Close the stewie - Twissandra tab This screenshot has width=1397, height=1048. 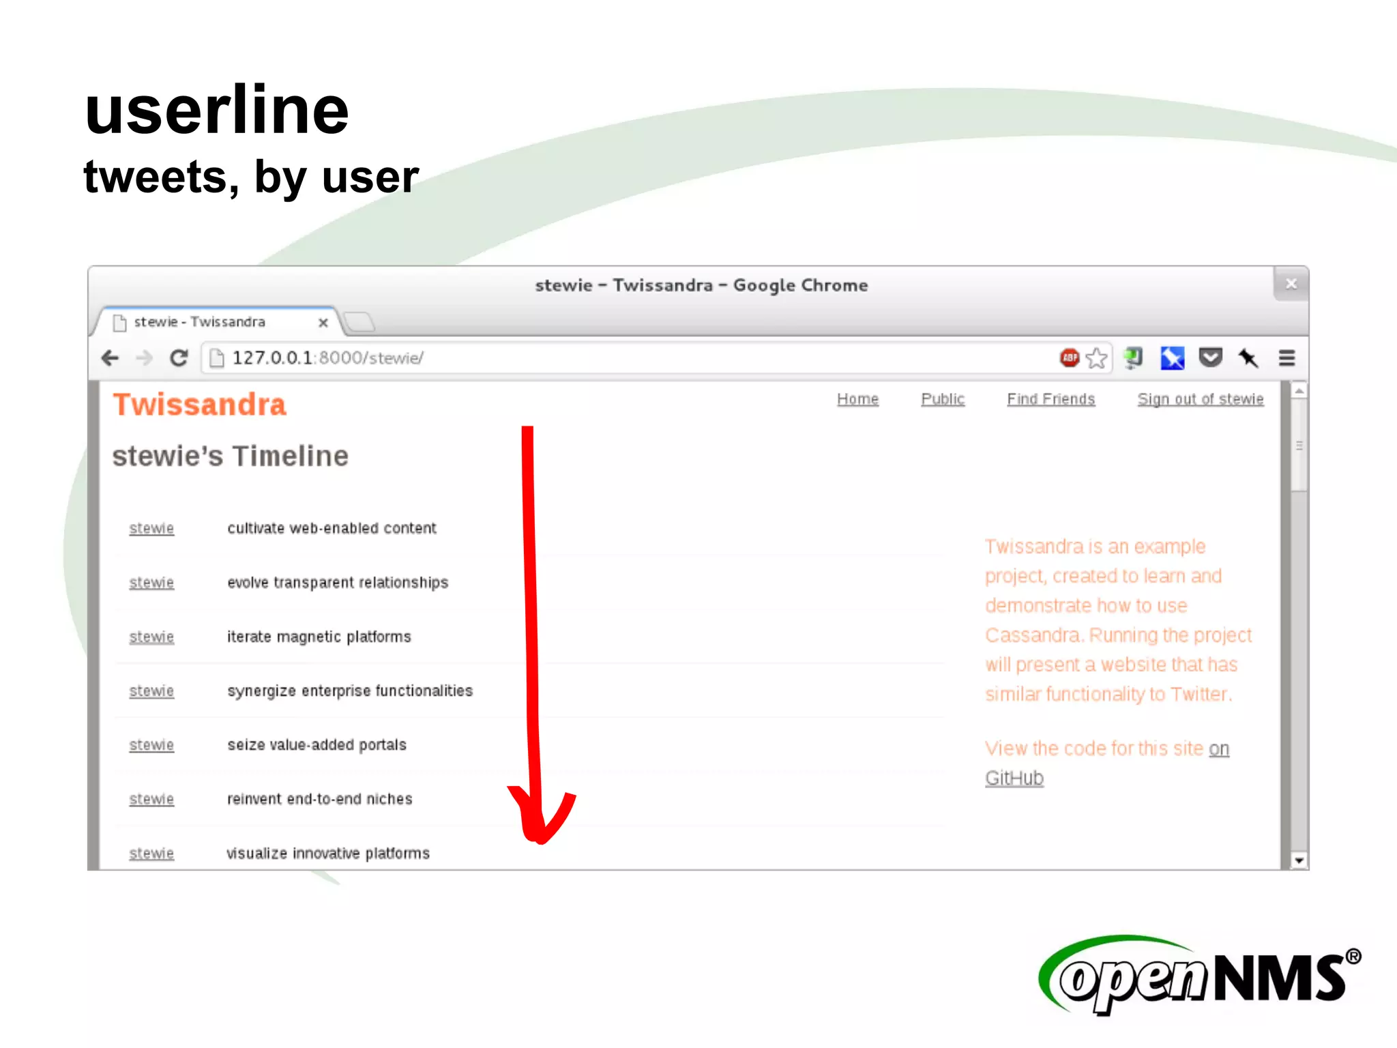323,322
